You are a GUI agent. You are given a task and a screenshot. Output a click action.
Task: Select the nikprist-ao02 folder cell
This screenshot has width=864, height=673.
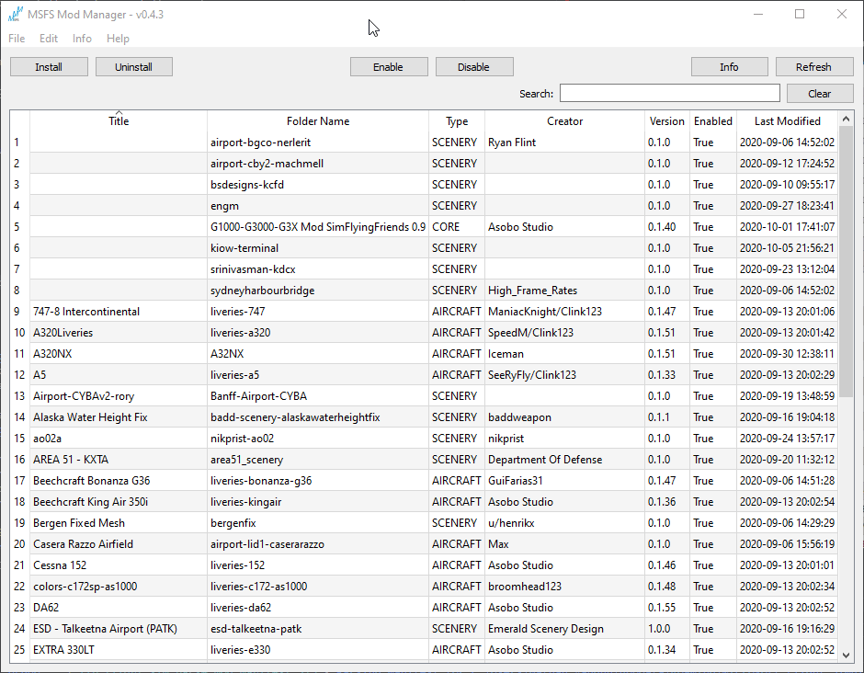click(318, 439)
